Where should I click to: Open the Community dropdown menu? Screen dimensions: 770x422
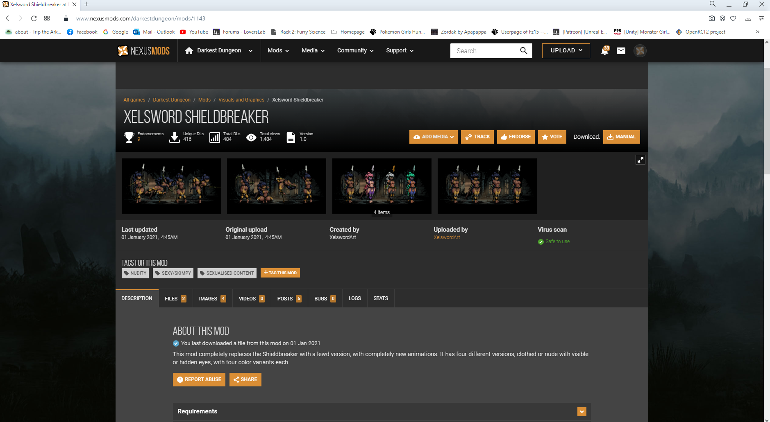click(355, 51)
